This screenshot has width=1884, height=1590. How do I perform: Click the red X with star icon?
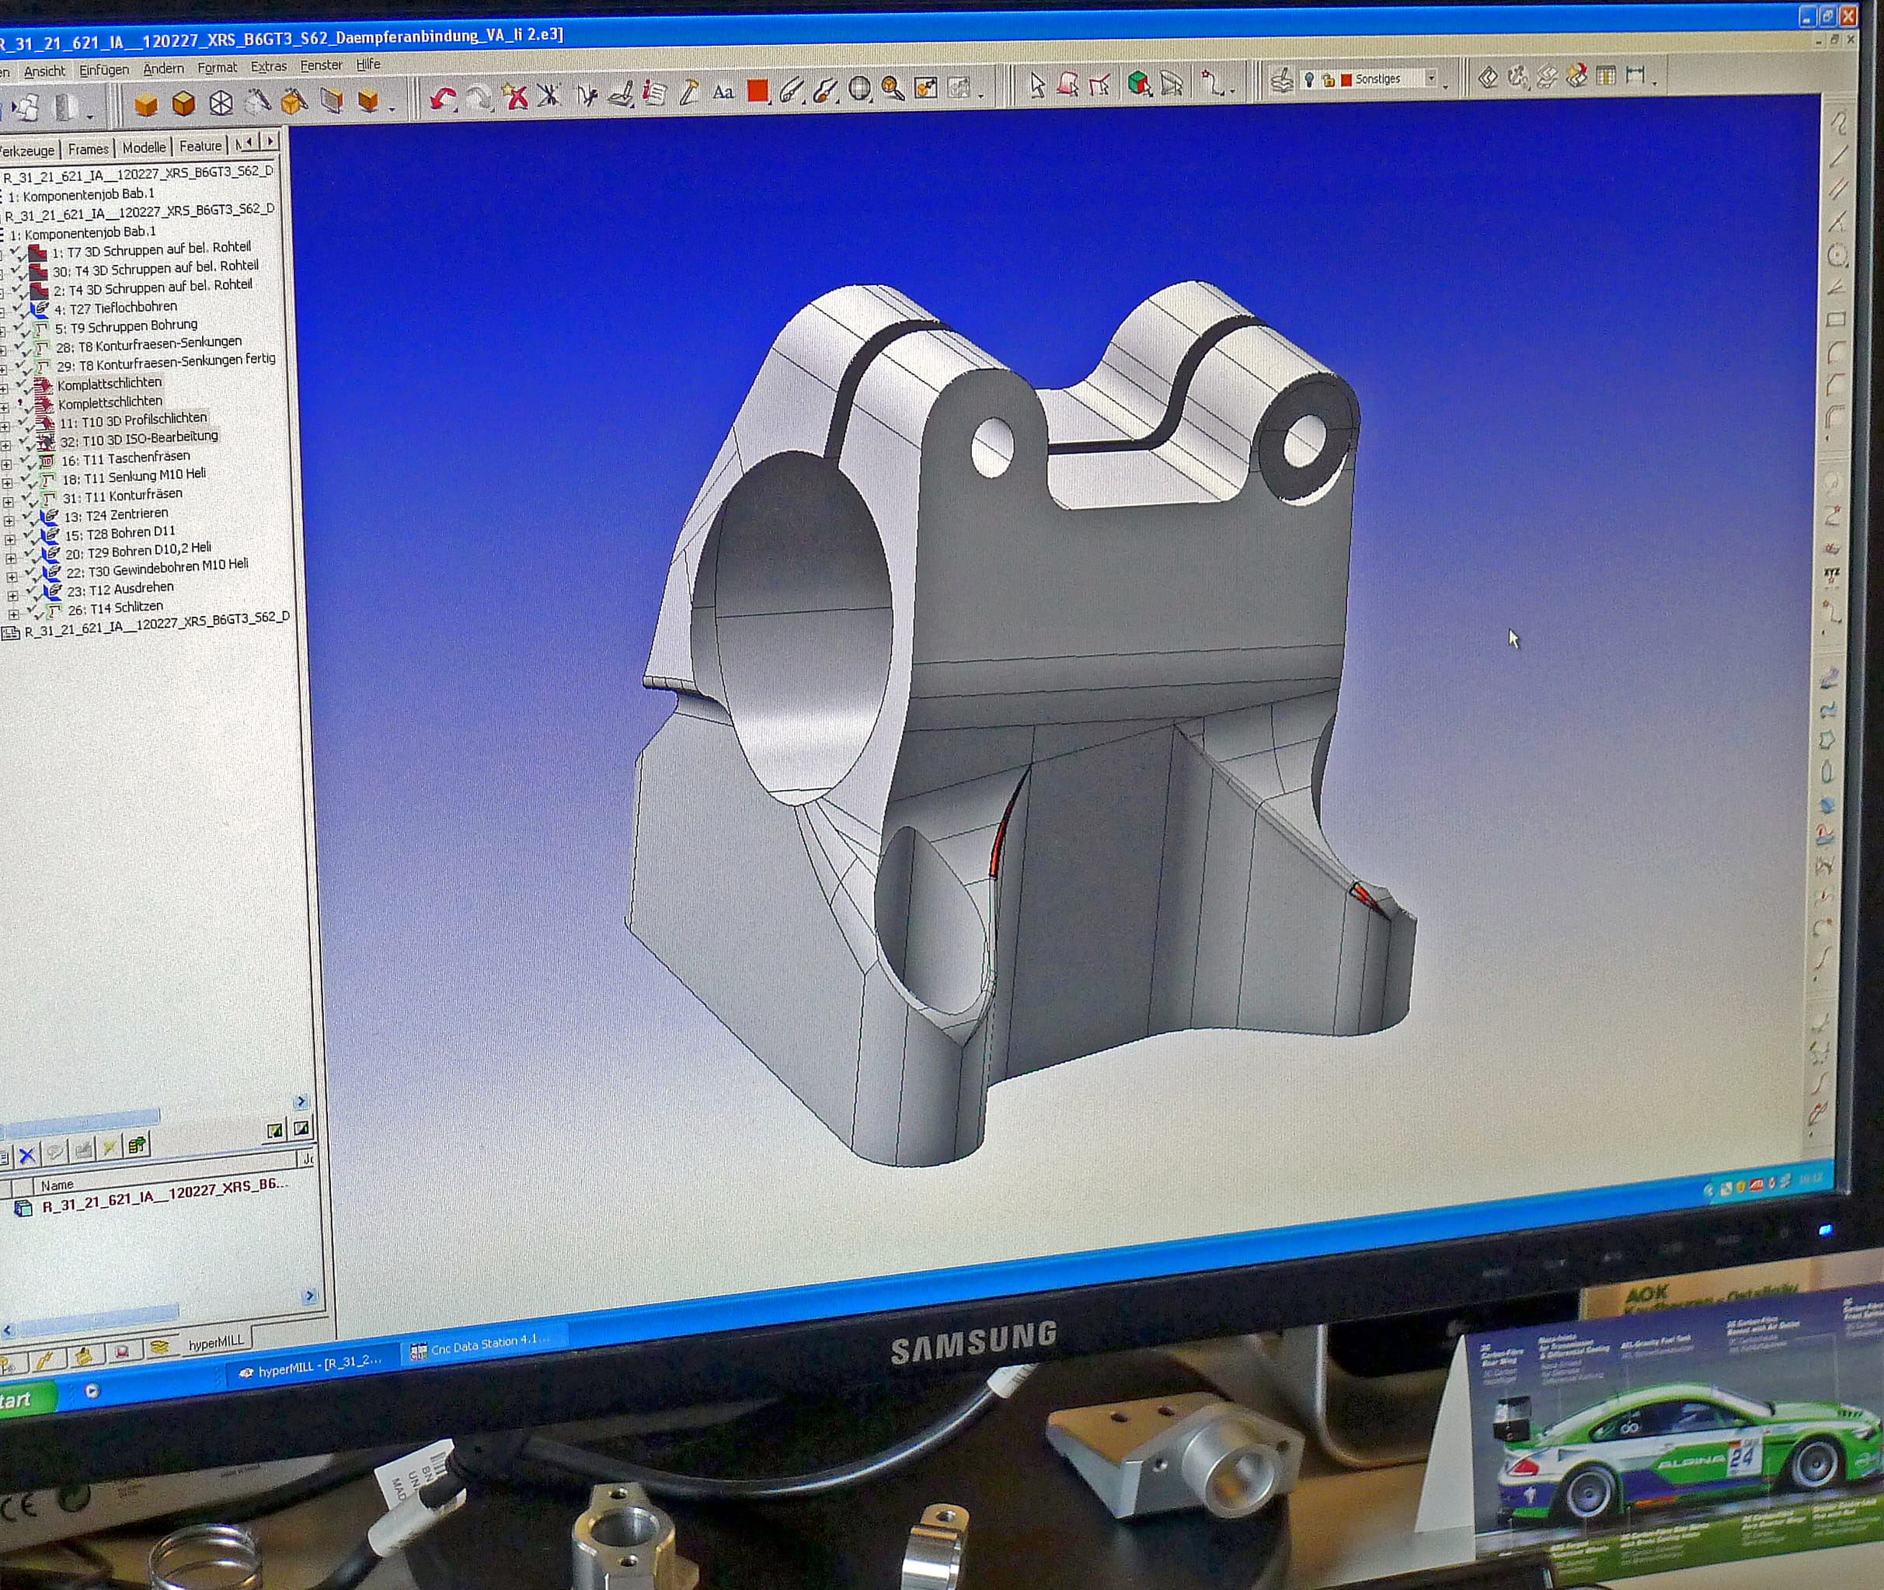click(x=514, y=96)
